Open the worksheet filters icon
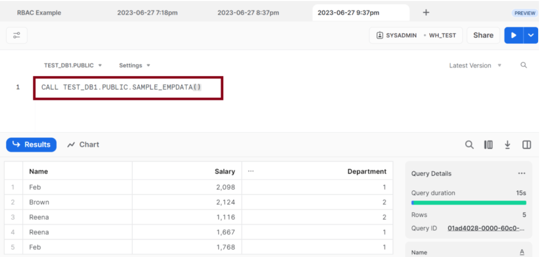Viewport: 540px width, 257px height. point(17,35)
